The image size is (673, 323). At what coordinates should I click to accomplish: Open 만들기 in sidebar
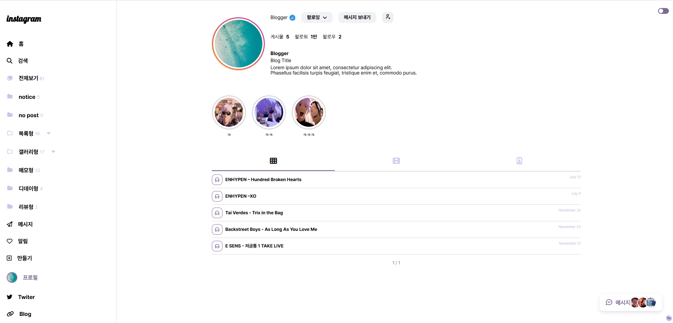25,258
